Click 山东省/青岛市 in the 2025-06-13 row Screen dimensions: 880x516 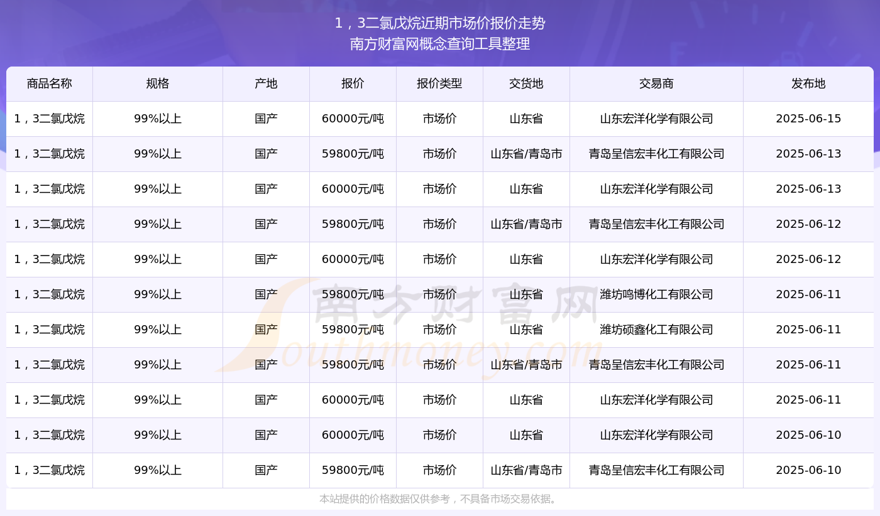(526, 154)
